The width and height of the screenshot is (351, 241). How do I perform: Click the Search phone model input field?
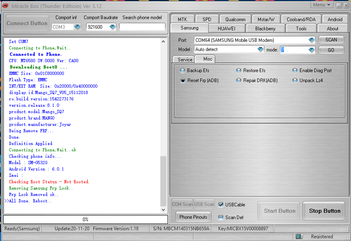point(142,27)
